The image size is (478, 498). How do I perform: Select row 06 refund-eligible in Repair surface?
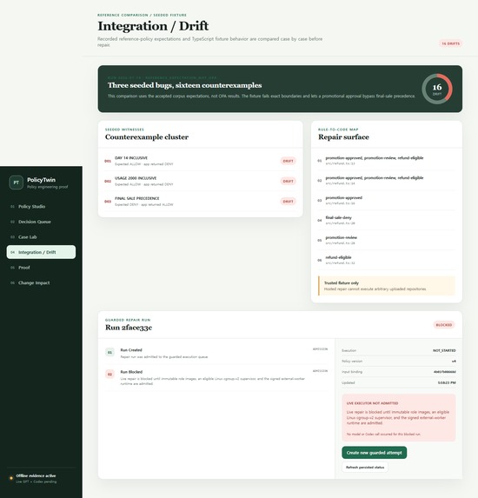(387, 260)
